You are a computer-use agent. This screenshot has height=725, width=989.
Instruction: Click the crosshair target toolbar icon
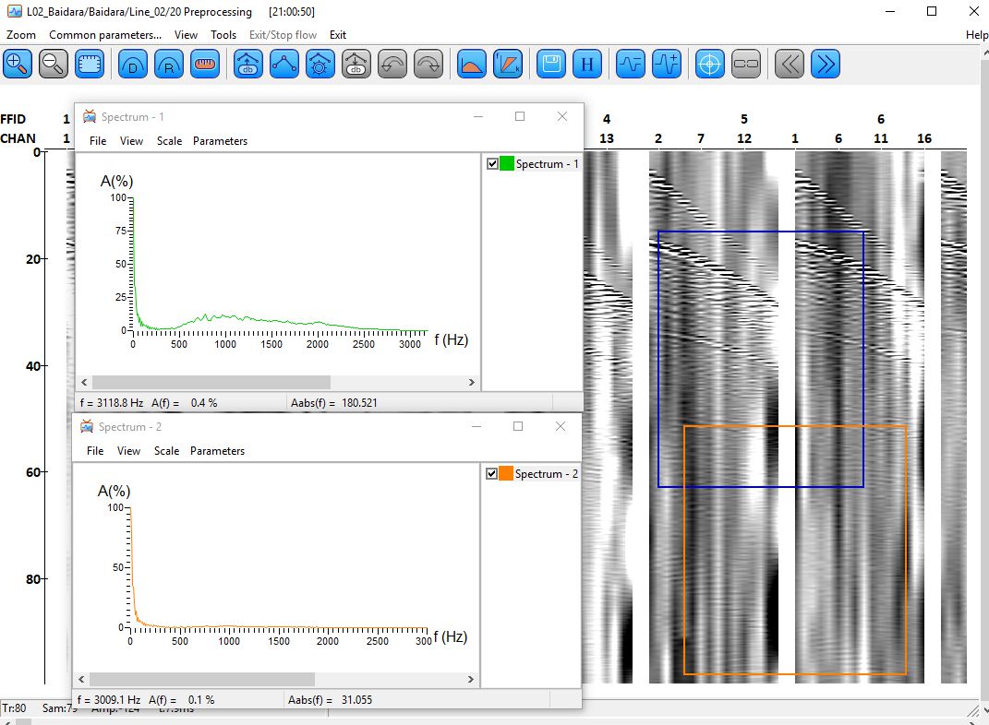click(709, 64)
